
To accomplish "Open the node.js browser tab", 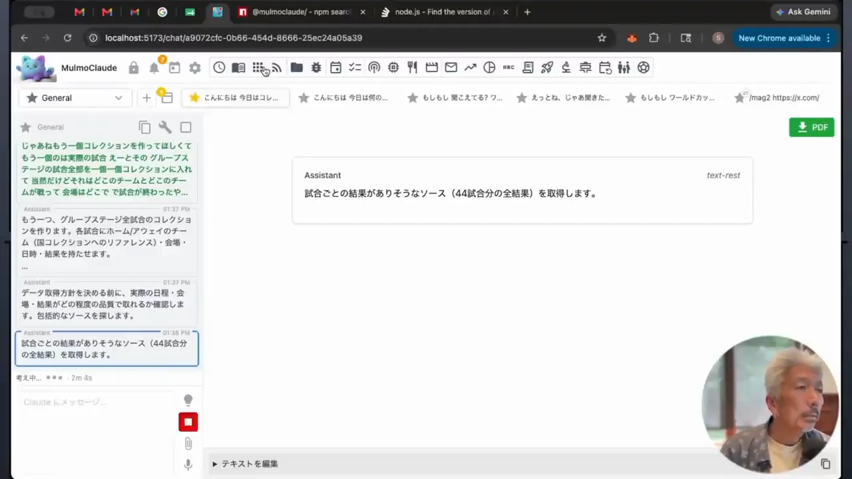I will tap(445, 12).
